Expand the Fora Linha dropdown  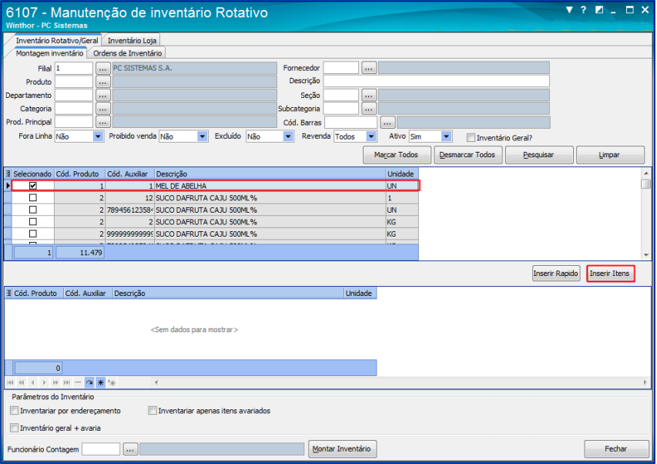98,136
